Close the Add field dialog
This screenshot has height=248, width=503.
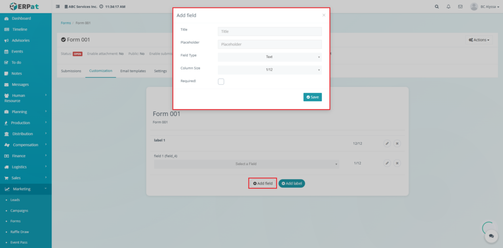[x=324, y=15]
